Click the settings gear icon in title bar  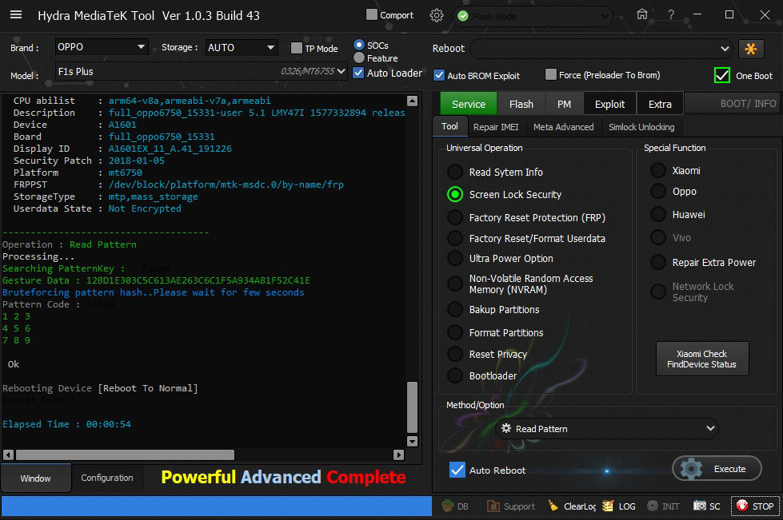pos(436,15)
